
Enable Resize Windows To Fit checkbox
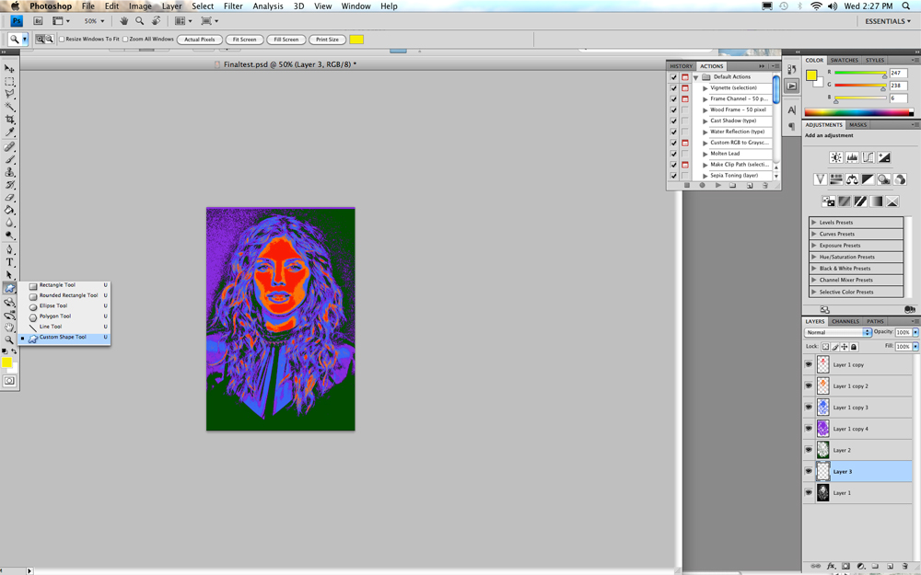(x=62, y=40)
